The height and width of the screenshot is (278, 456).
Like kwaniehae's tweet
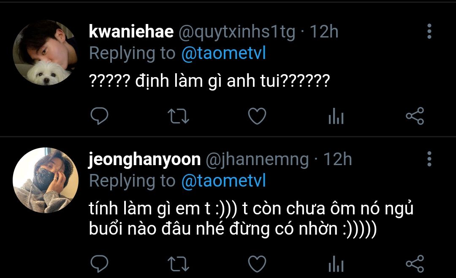point(257,116)
